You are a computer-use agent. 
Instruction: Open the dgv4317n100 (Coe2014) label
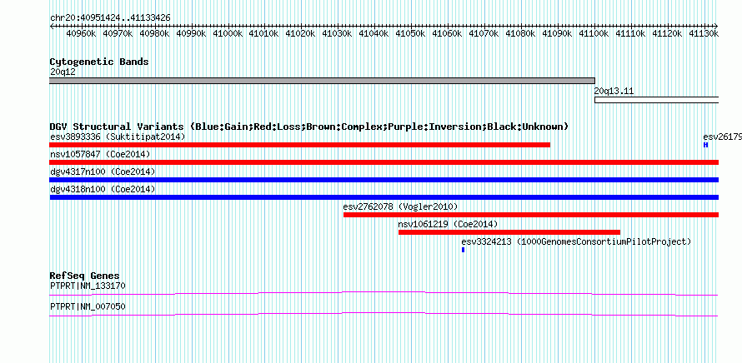coord(103,172)
